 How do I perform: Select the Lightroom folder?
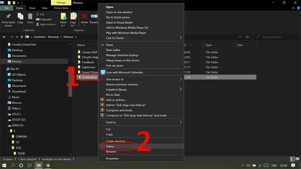tap(89, 67)
